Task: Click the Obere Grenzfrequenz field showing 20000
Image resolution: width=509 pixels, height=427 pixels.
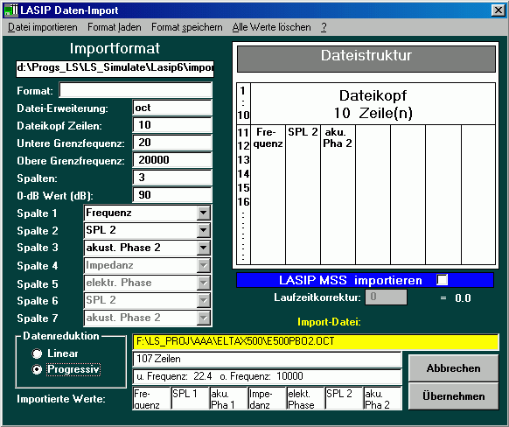Action: 172,160
